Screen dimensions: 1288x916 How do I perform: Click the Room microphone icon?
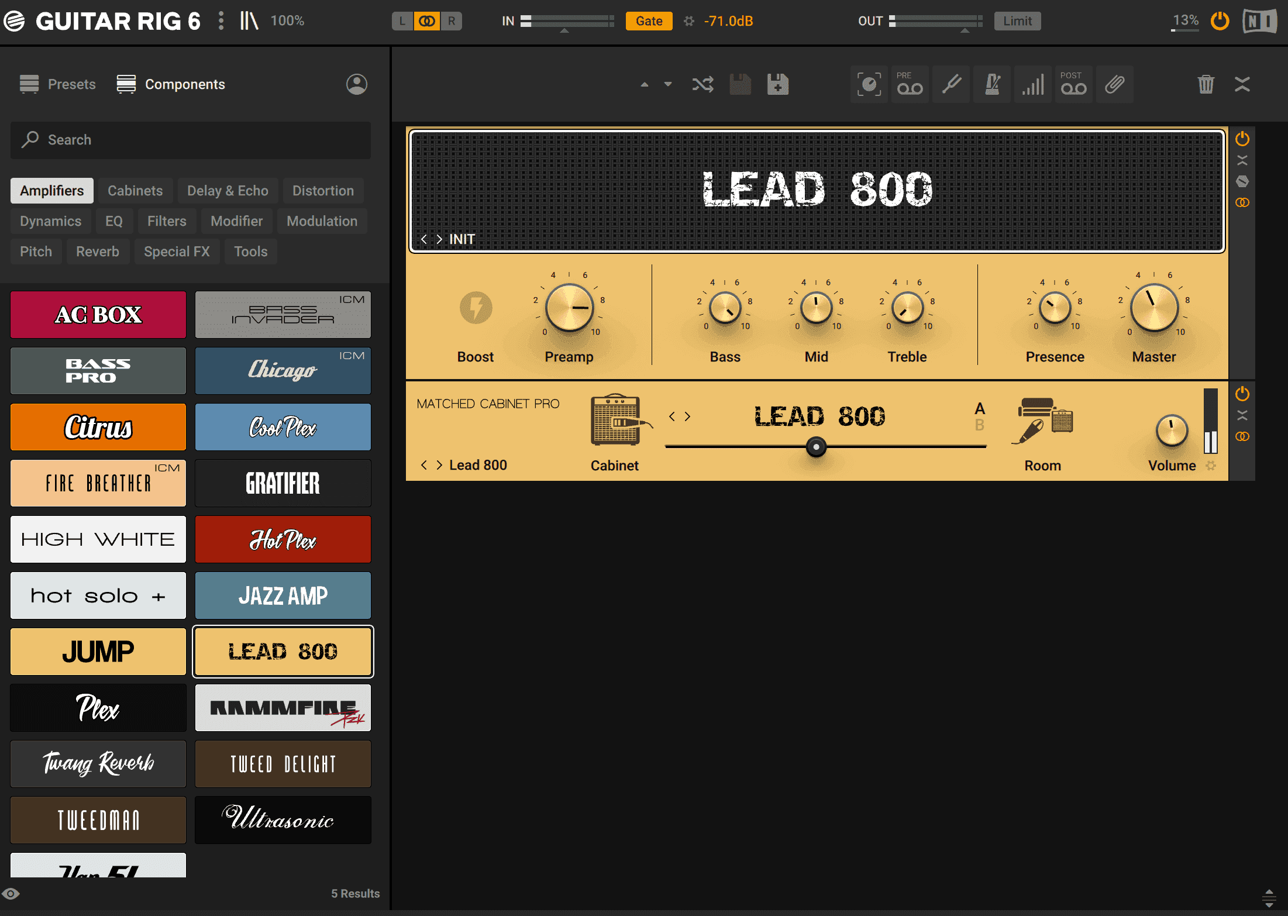coord(1042,421)
